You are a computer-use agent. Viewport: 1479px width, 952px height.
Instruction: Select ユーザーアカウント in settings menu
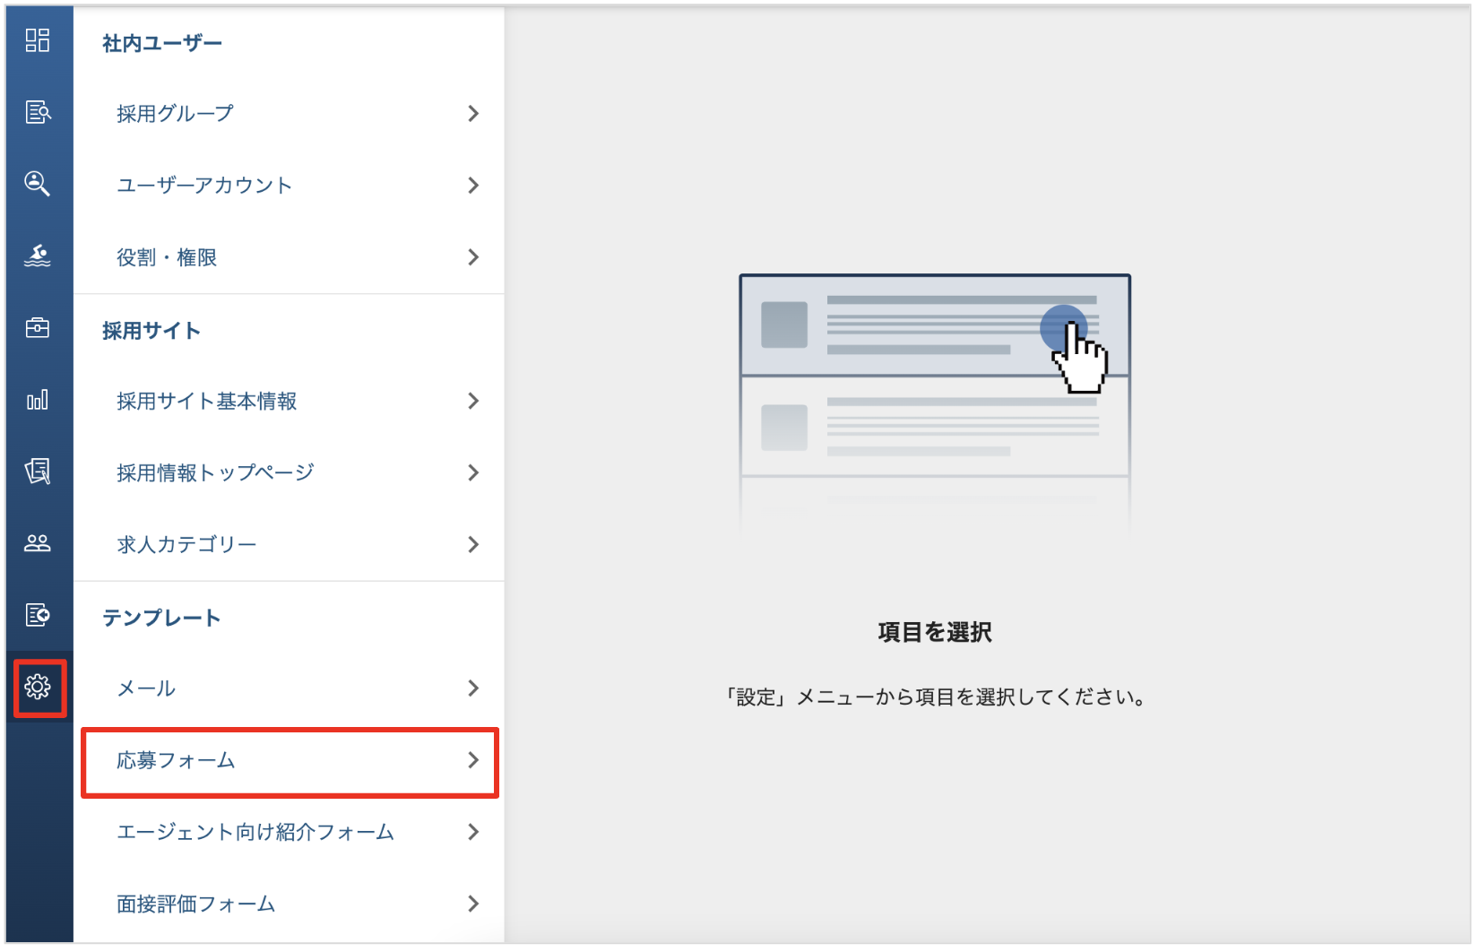click(x=289, y=186)
